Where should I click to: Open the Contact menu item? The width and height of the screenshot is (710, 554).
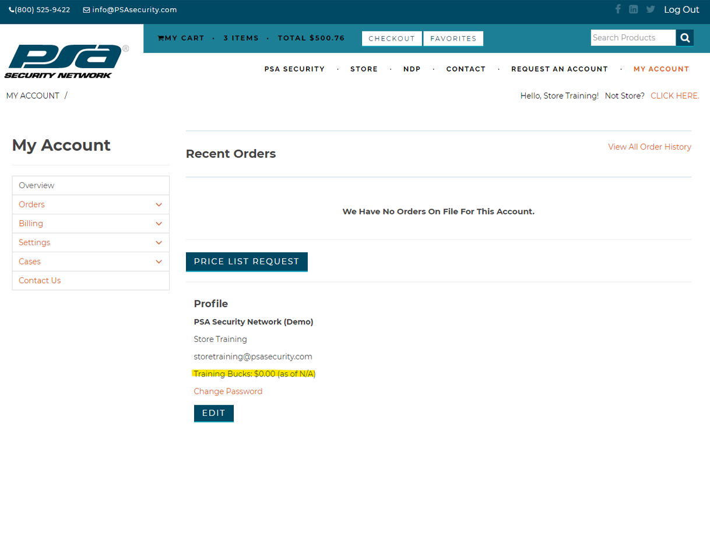pos(466,69)
